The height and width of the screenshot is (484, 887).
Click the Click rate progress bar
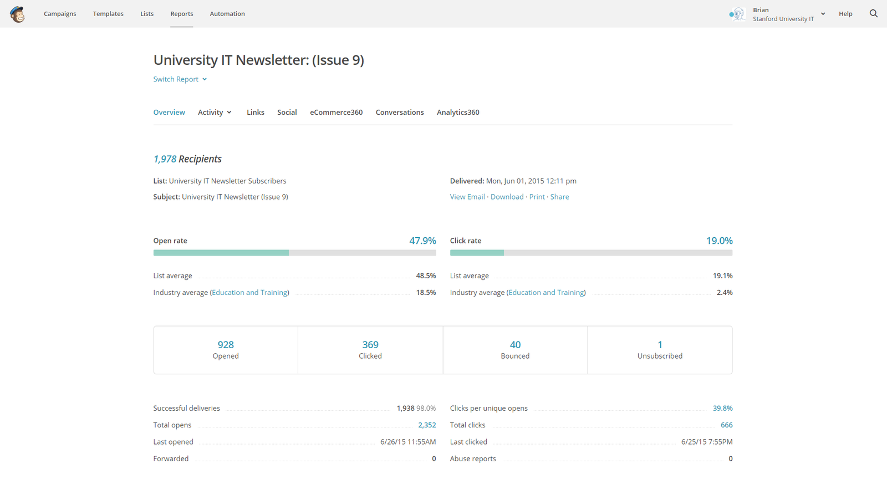point(592,253)
